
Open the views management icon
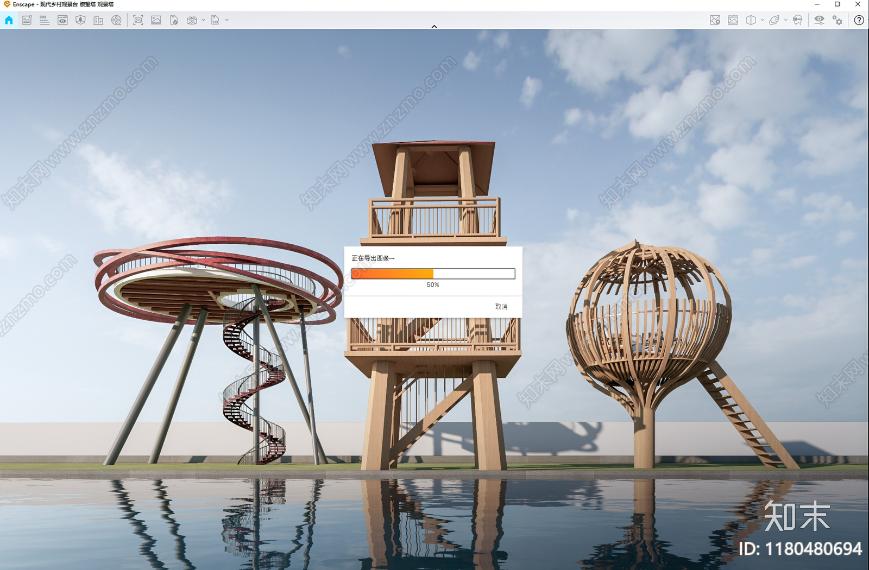[27, 20]
